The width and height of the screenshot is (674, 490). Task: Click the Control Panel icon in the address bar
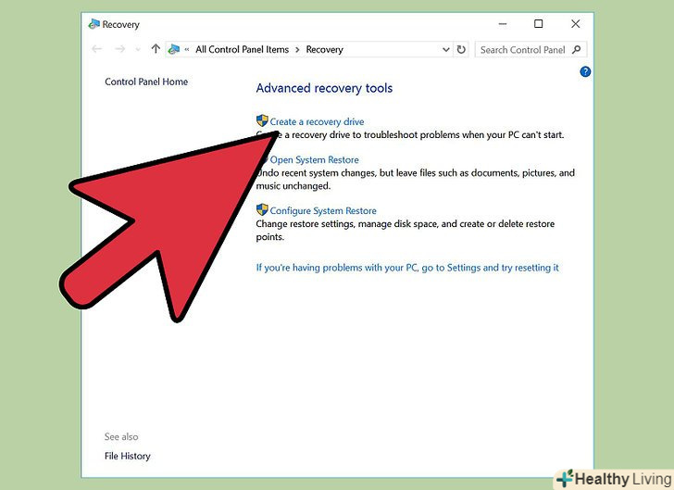(x=174, y=49)
